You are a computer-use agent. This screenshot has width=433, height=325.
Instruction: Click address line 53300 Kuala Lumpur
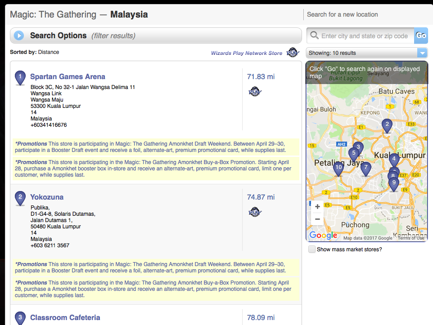55,106
